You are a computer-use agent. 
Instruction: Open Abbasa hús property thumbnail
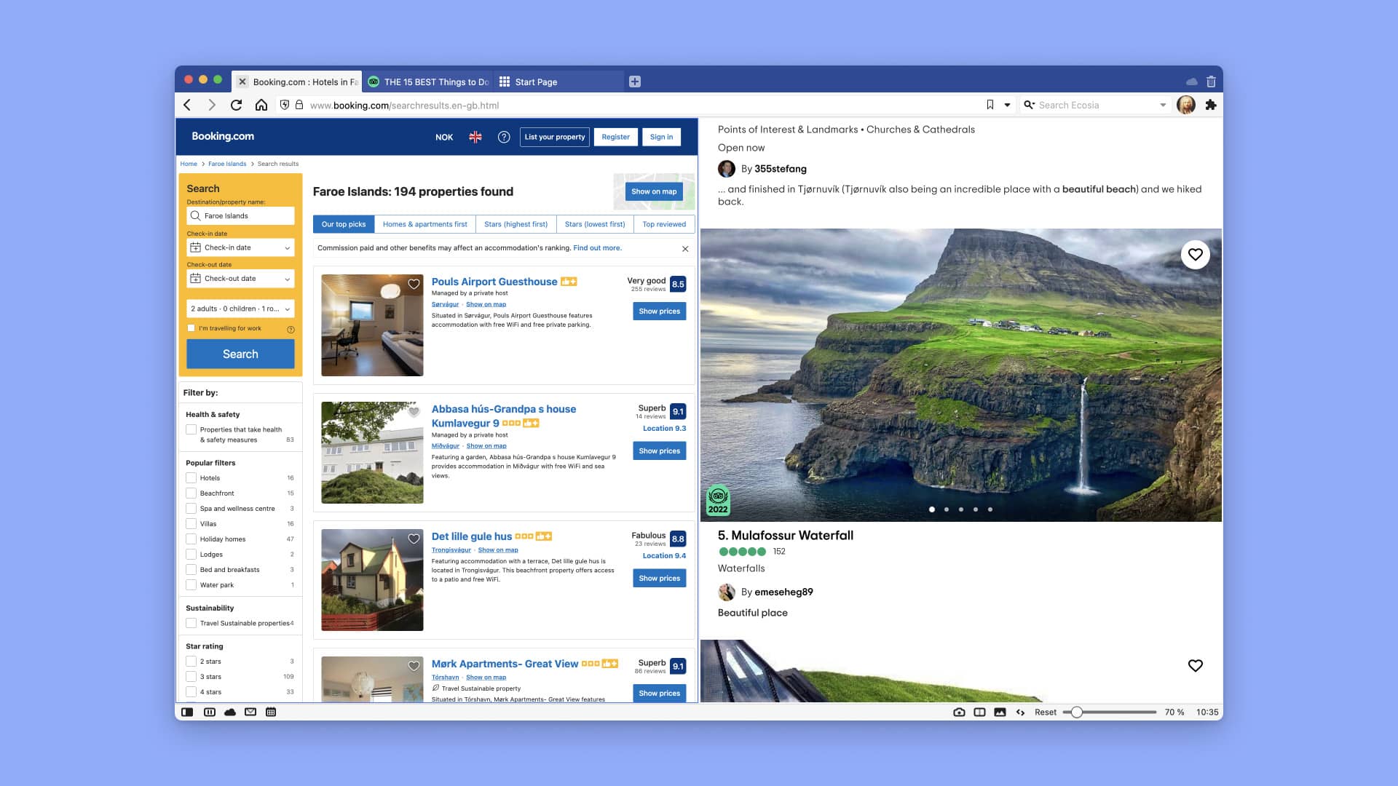point(372,453)
